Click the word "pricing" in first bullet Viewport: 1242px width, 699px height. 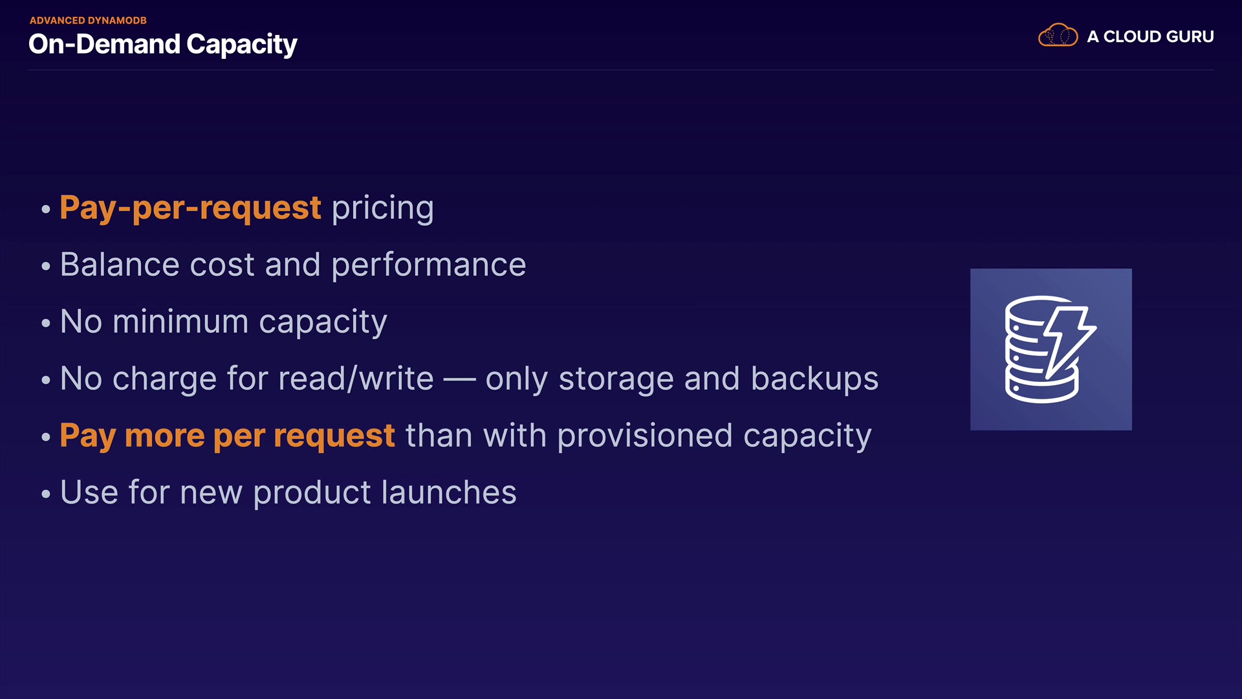point(382,208)
